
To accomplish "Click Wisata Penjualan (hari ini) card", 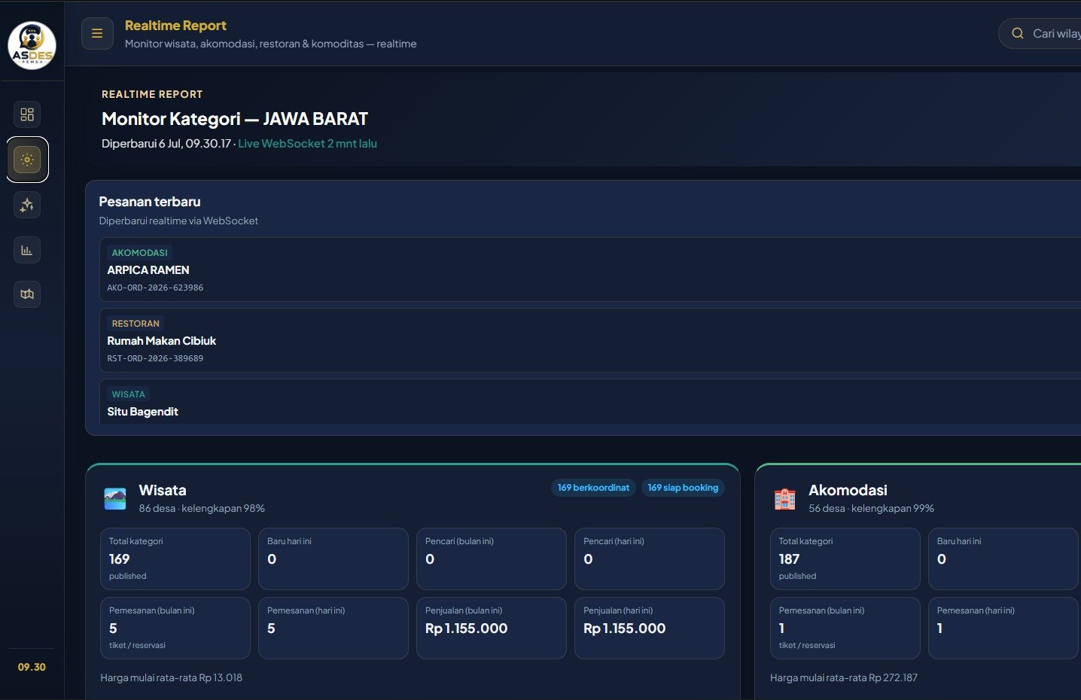I will 650,628.
